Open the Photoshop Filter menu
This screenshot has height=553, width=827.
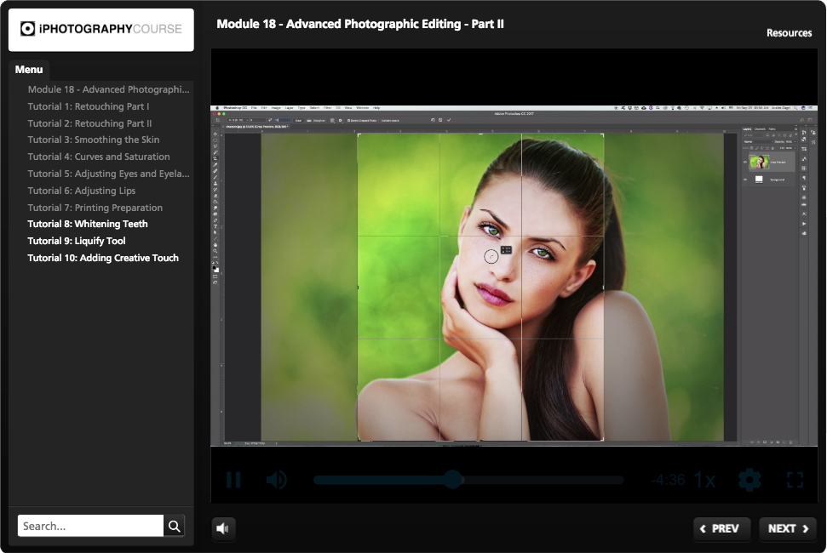pos(328,108)
